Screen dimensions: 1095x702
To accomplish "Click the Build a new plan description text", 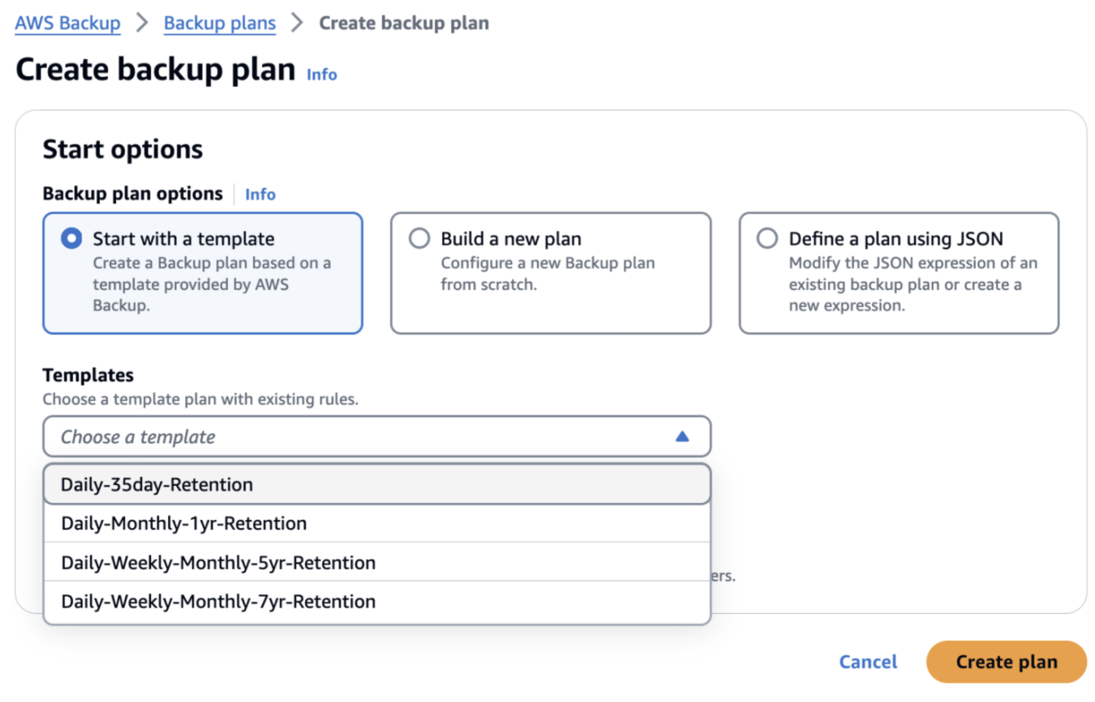I will coord(547,273).
